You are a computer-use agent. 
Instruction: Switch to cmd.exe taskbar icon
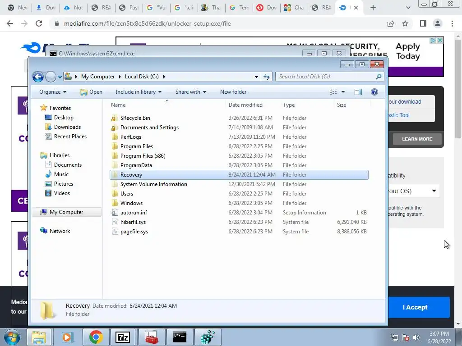click(180, 337)
